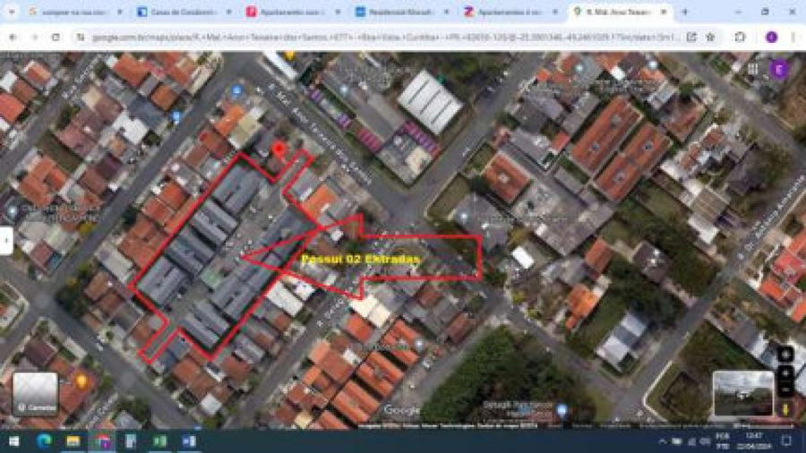Click blue place pin near the green park
This screenshot has height=453, width=806.
(562, 409)
